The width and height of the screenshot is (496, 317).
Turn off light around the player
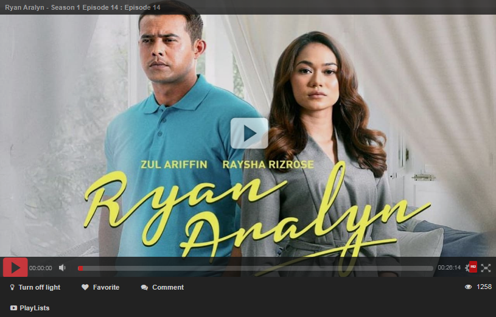click(x=35, y=287)
